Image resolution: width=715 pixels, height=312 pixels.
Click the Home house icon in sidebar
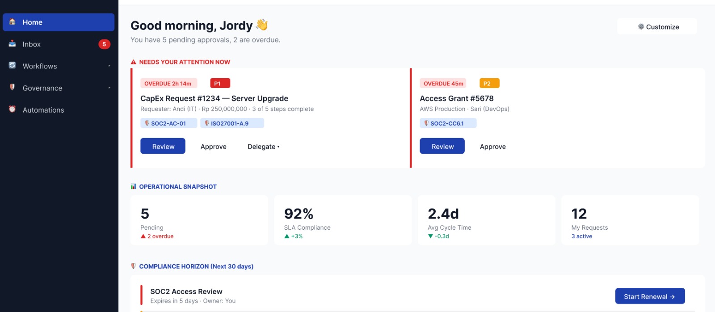click(x=12, y=21)
